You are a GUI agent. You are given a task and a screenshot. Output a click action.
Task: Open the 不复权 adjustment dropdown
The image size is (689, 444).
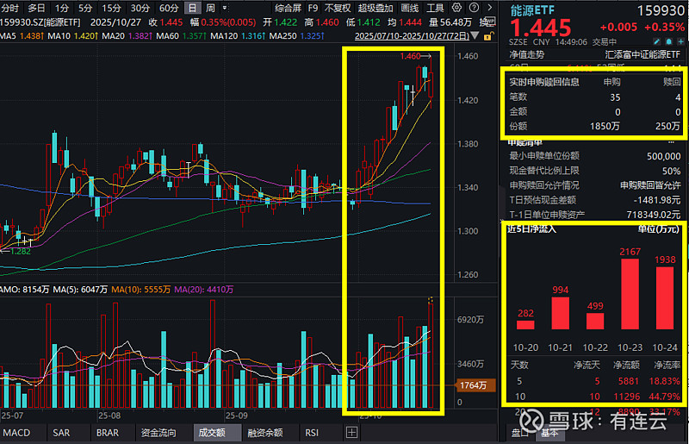coord(338,8)
